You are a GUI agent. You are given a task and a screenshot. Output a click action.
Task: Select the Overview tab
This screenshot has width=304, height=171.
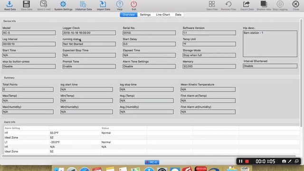(x=129, y=15)
